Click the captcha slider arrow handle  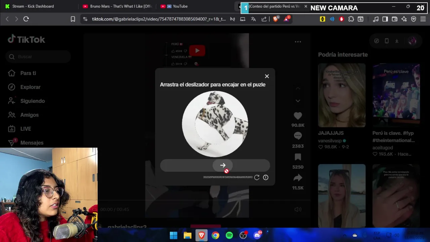click(x=223, y=165)
